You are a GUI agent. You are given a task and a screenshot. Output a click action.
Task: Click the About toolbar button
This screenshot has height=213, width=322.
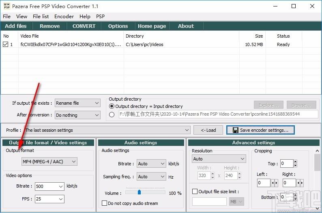point(186,26)
